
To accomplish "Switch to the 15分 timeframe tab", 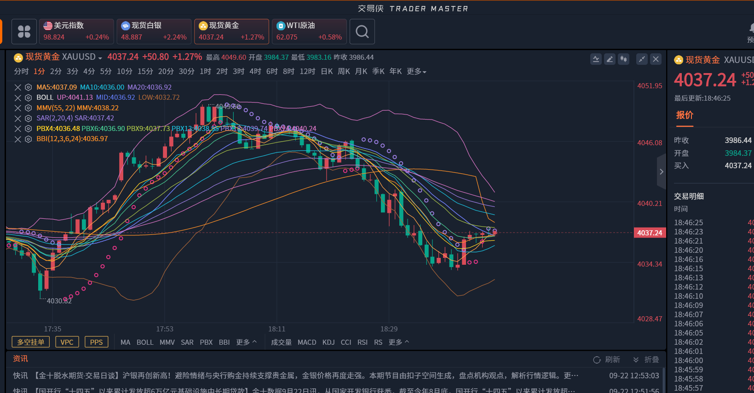I will [145, 72].
